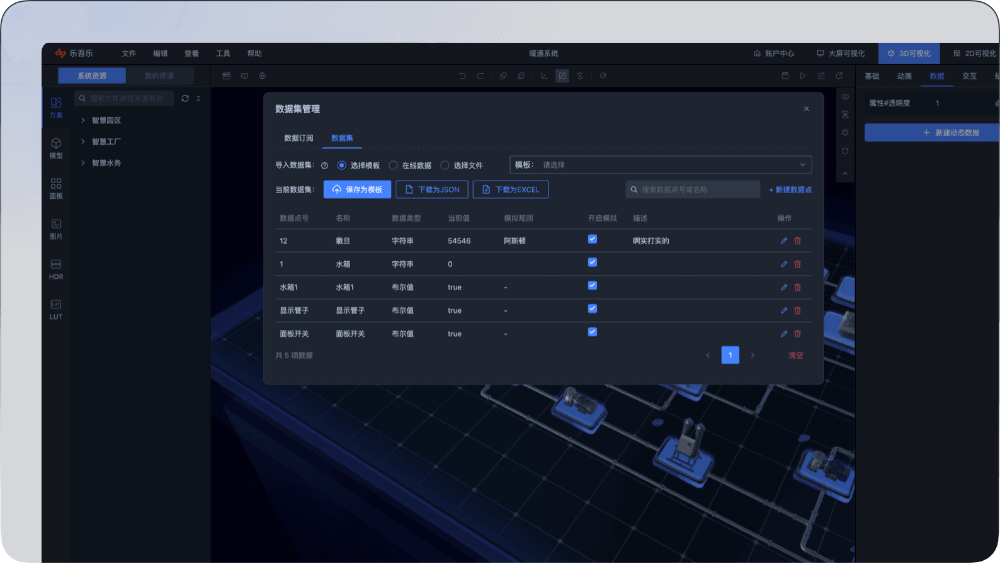Image resolution: width=1000 pixels, height=564 pixels.
Task: Open the LUT sidebar panel
Action: click(56, 309)
